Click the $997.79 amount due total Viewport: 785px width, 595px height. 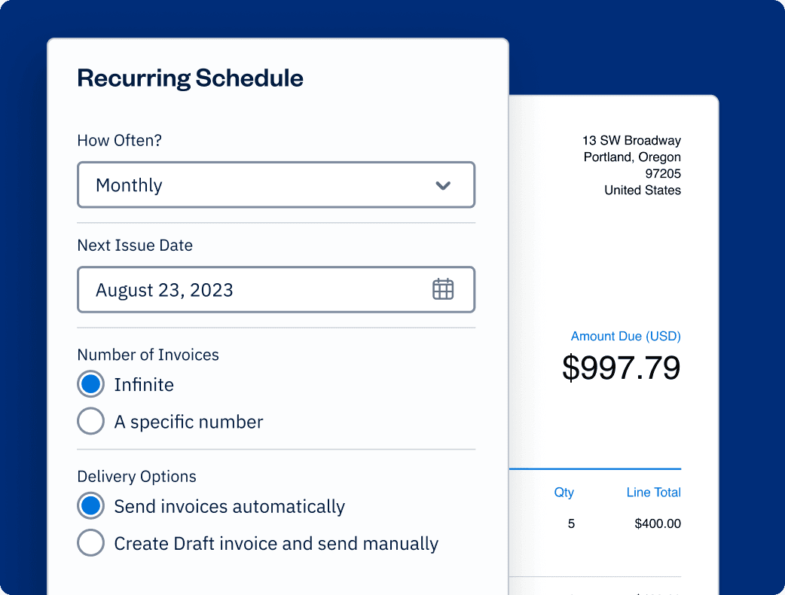pyautogui.click(x=621, y=368)
